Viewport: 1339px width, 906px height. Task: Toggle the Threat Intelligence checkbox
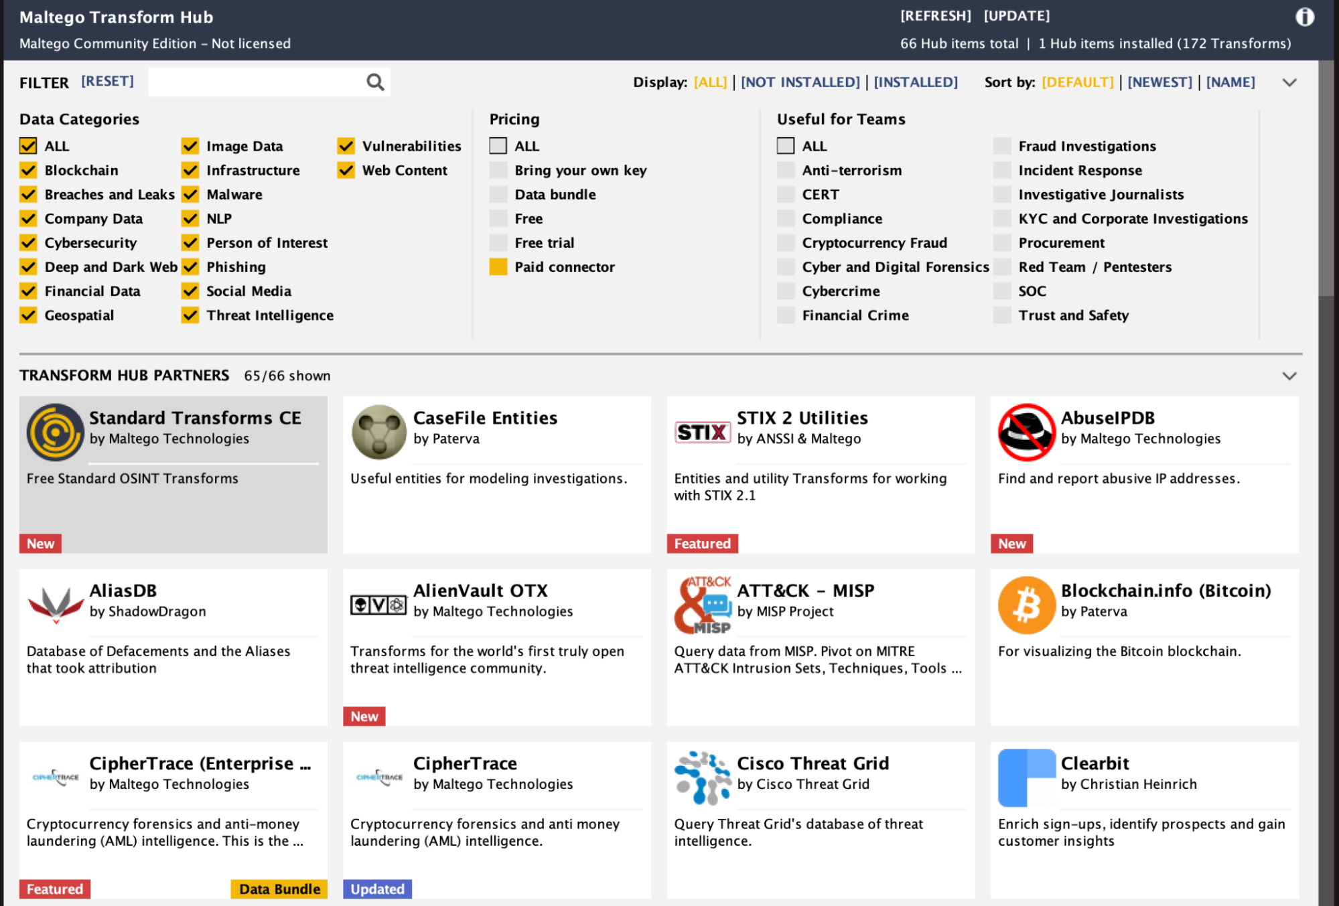click(x=190, y=315)
